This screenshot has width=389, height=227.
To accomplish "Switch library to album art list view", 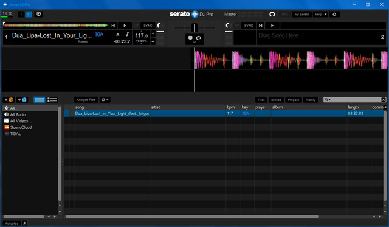I will [x=52, y=100].
